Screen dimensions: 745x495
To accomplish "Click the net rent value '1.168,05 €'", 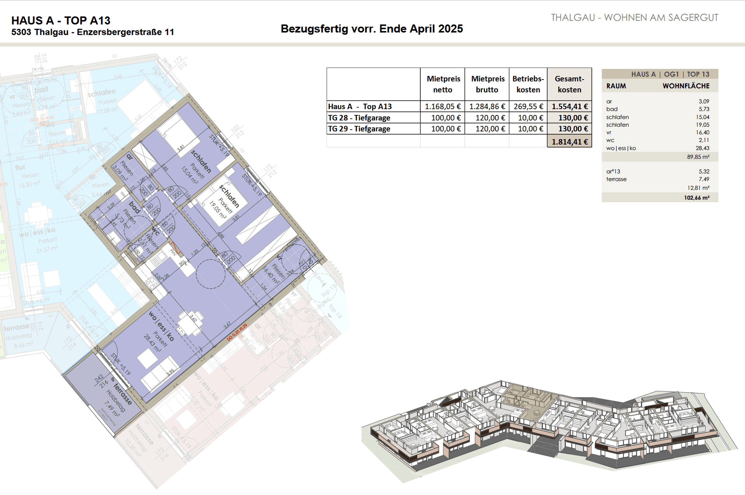I will coord(443,106).
